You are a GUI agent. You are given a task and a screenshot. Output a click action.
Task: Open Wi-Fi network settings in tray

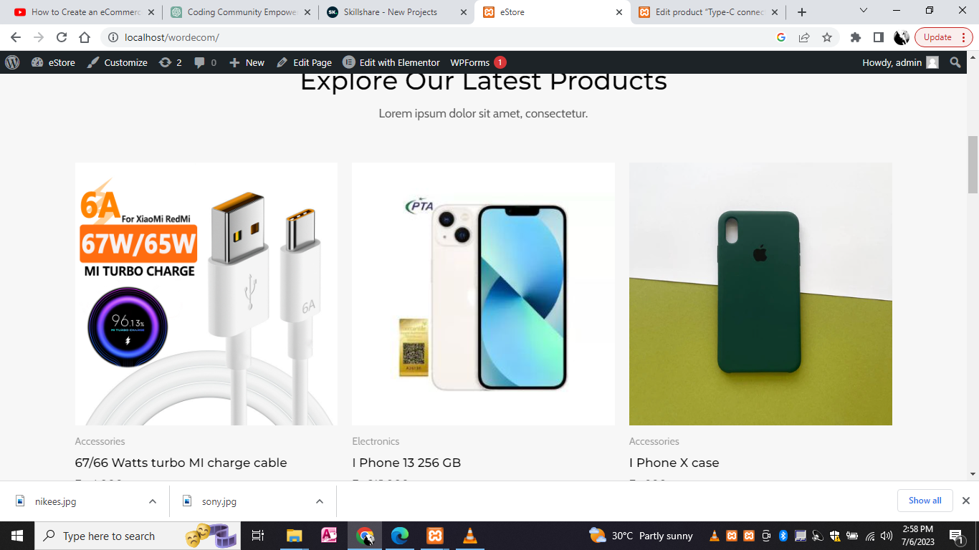[x=870, y=536]
